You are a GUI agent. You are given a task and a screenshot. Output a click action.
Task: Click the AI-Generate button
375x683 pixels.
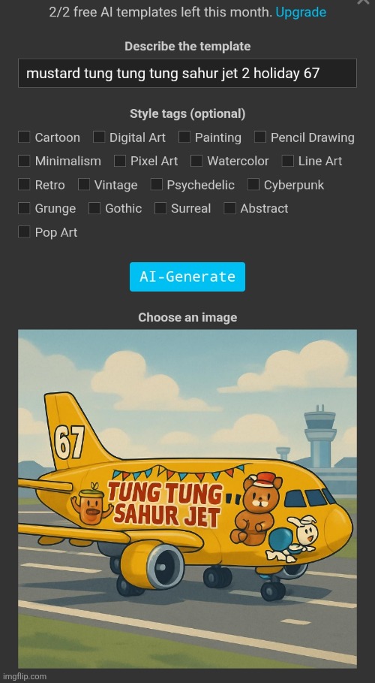187,277
